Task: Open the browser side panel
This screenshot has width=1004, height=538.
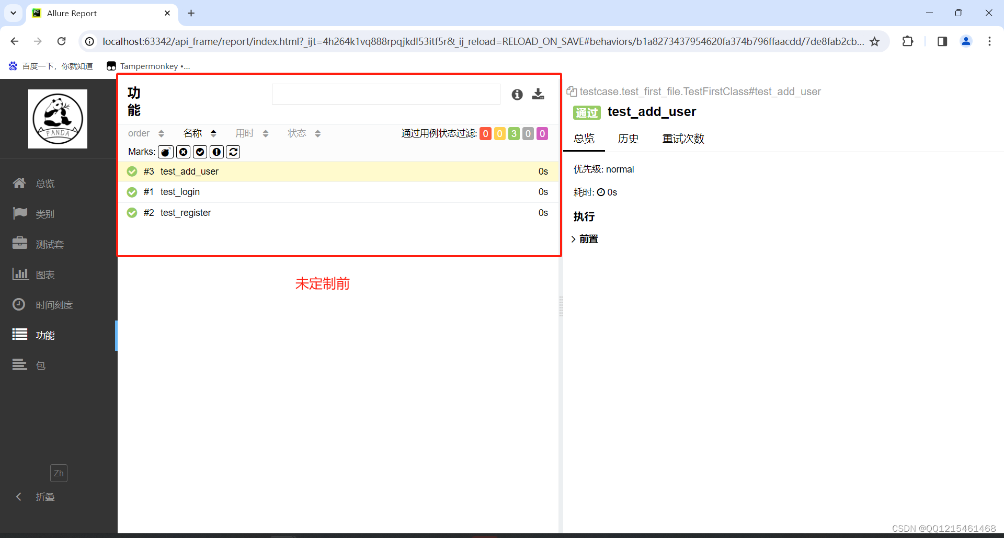Action: pyautogui.click(x=942, y=41)
